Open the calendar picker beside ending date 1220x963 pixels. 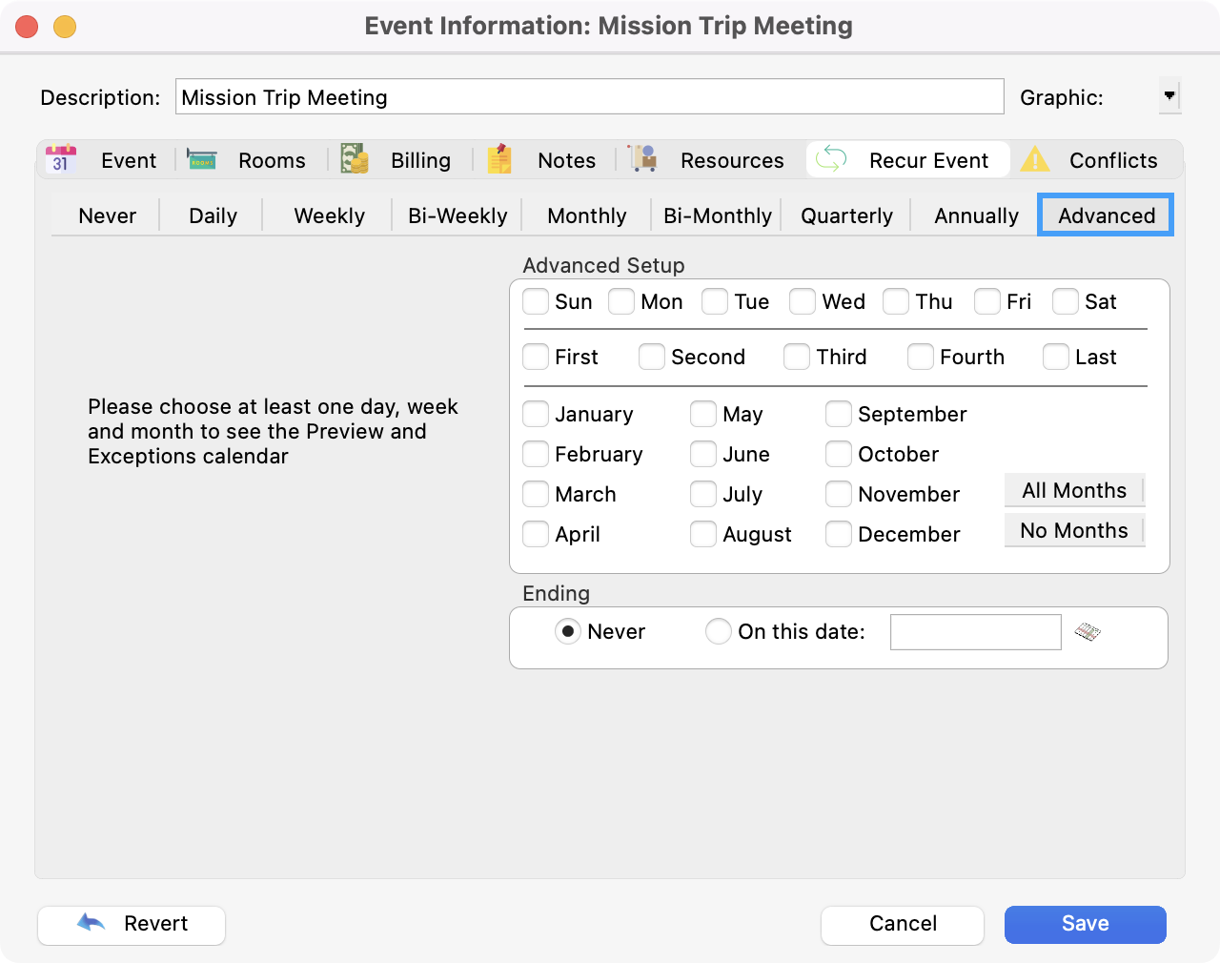coord(1088,632)
